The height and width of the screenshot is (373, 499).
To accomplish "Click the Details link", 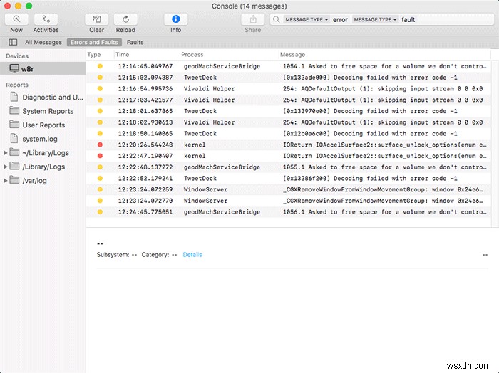I will tap(192, 254).
